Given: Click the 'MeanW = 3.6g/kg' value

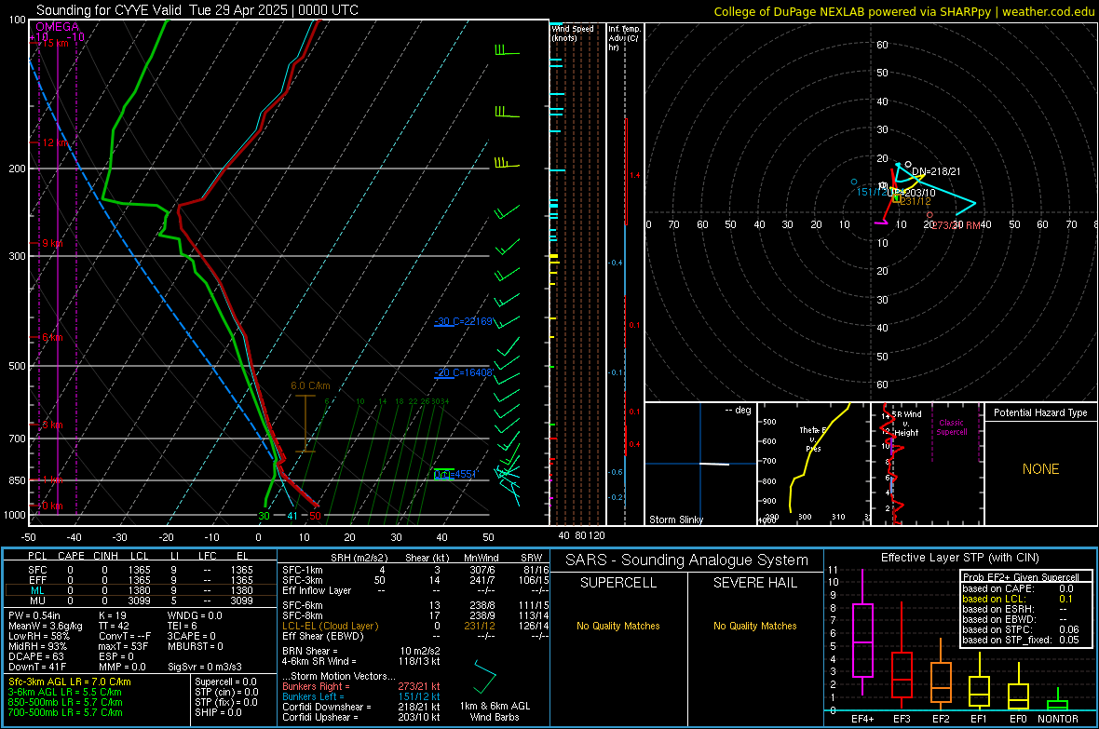Looking at the screenshot, I should tap(45, 626).
